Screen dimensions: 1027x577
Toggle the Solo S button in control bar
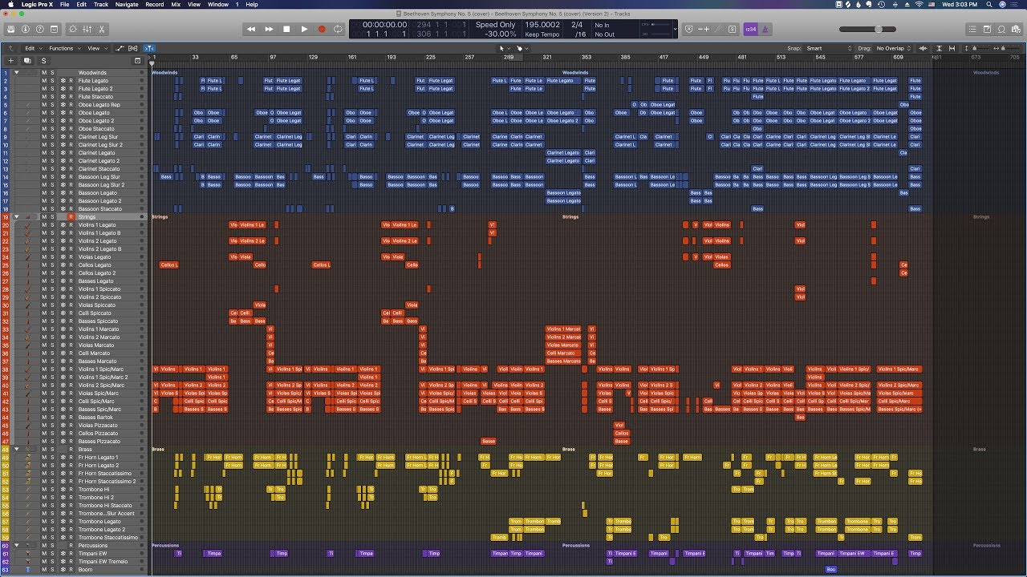point(732,29)
